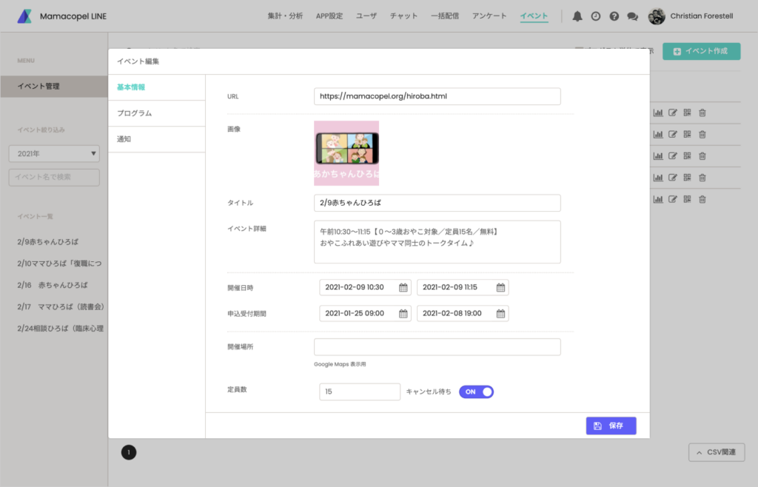Screen dimensions: 758x487
Task: Open calendar picker for application start 2021-01-25 09:00
Action: (403, 313)
